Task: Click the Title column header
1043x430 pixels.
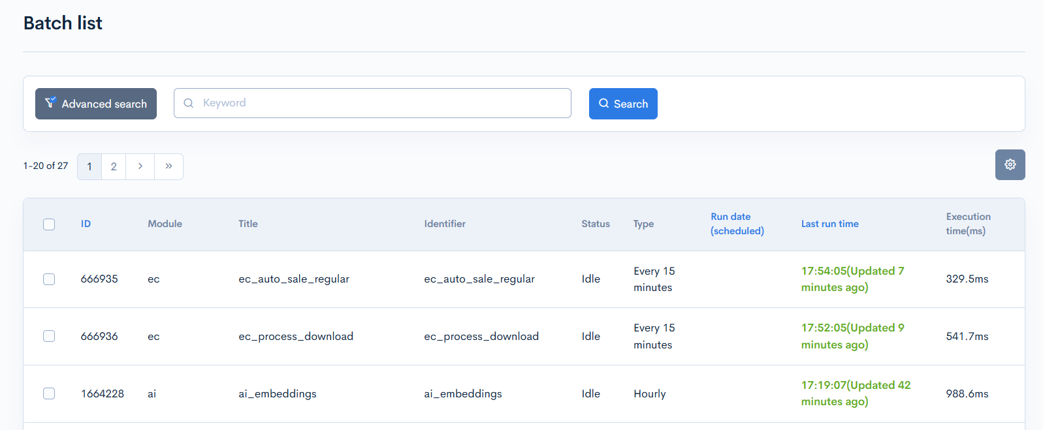Action: point(248,224)
